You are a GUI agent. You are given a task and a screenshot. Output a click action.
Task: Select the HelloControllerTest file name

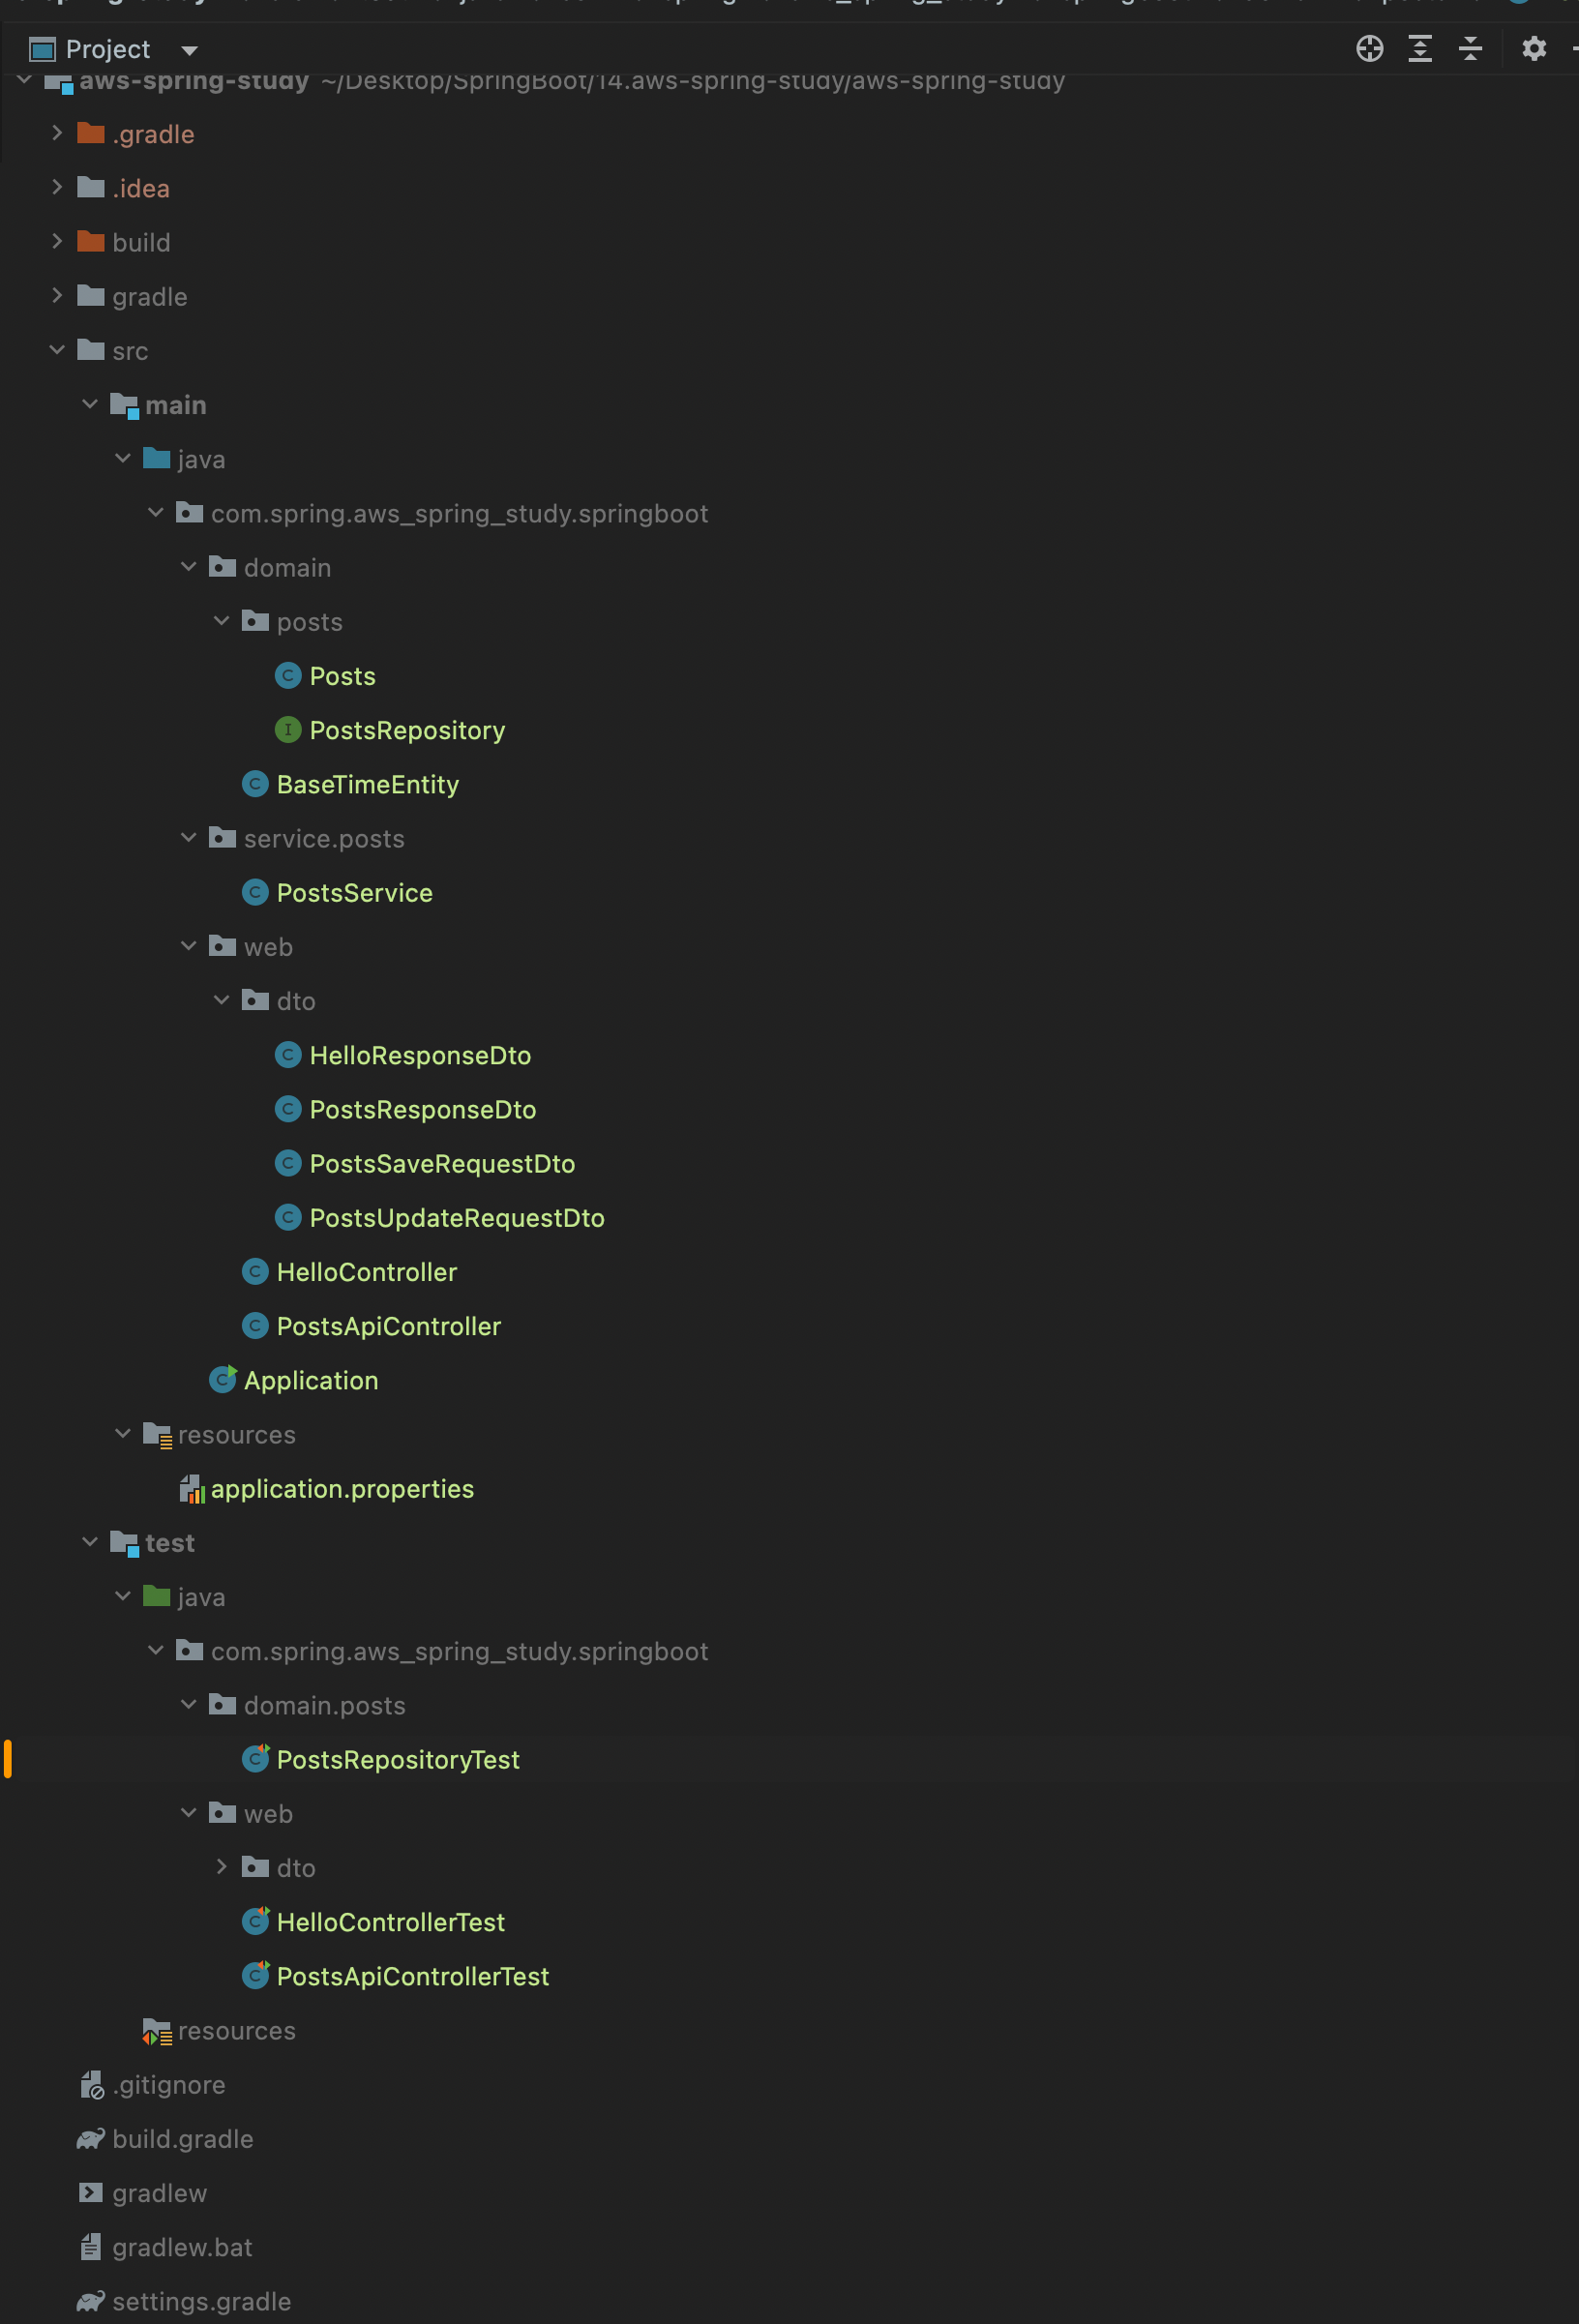[390, 1922]
